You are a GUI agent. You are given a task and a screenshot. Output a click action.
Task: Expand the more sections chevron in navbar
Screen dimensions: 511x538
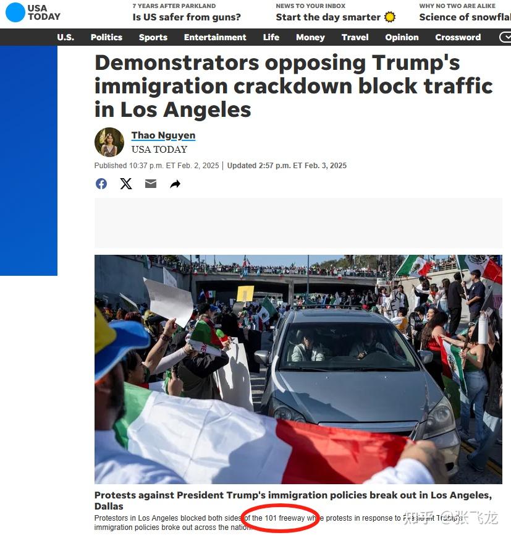505,37
